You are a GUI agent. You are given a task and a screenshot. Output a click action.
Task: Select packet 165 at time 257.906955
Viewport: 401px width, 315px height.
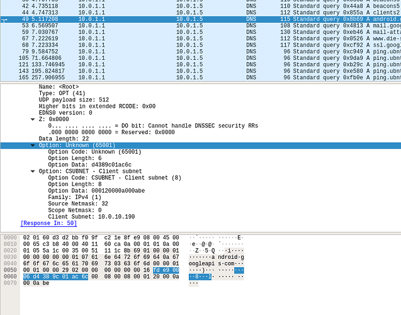126,78
